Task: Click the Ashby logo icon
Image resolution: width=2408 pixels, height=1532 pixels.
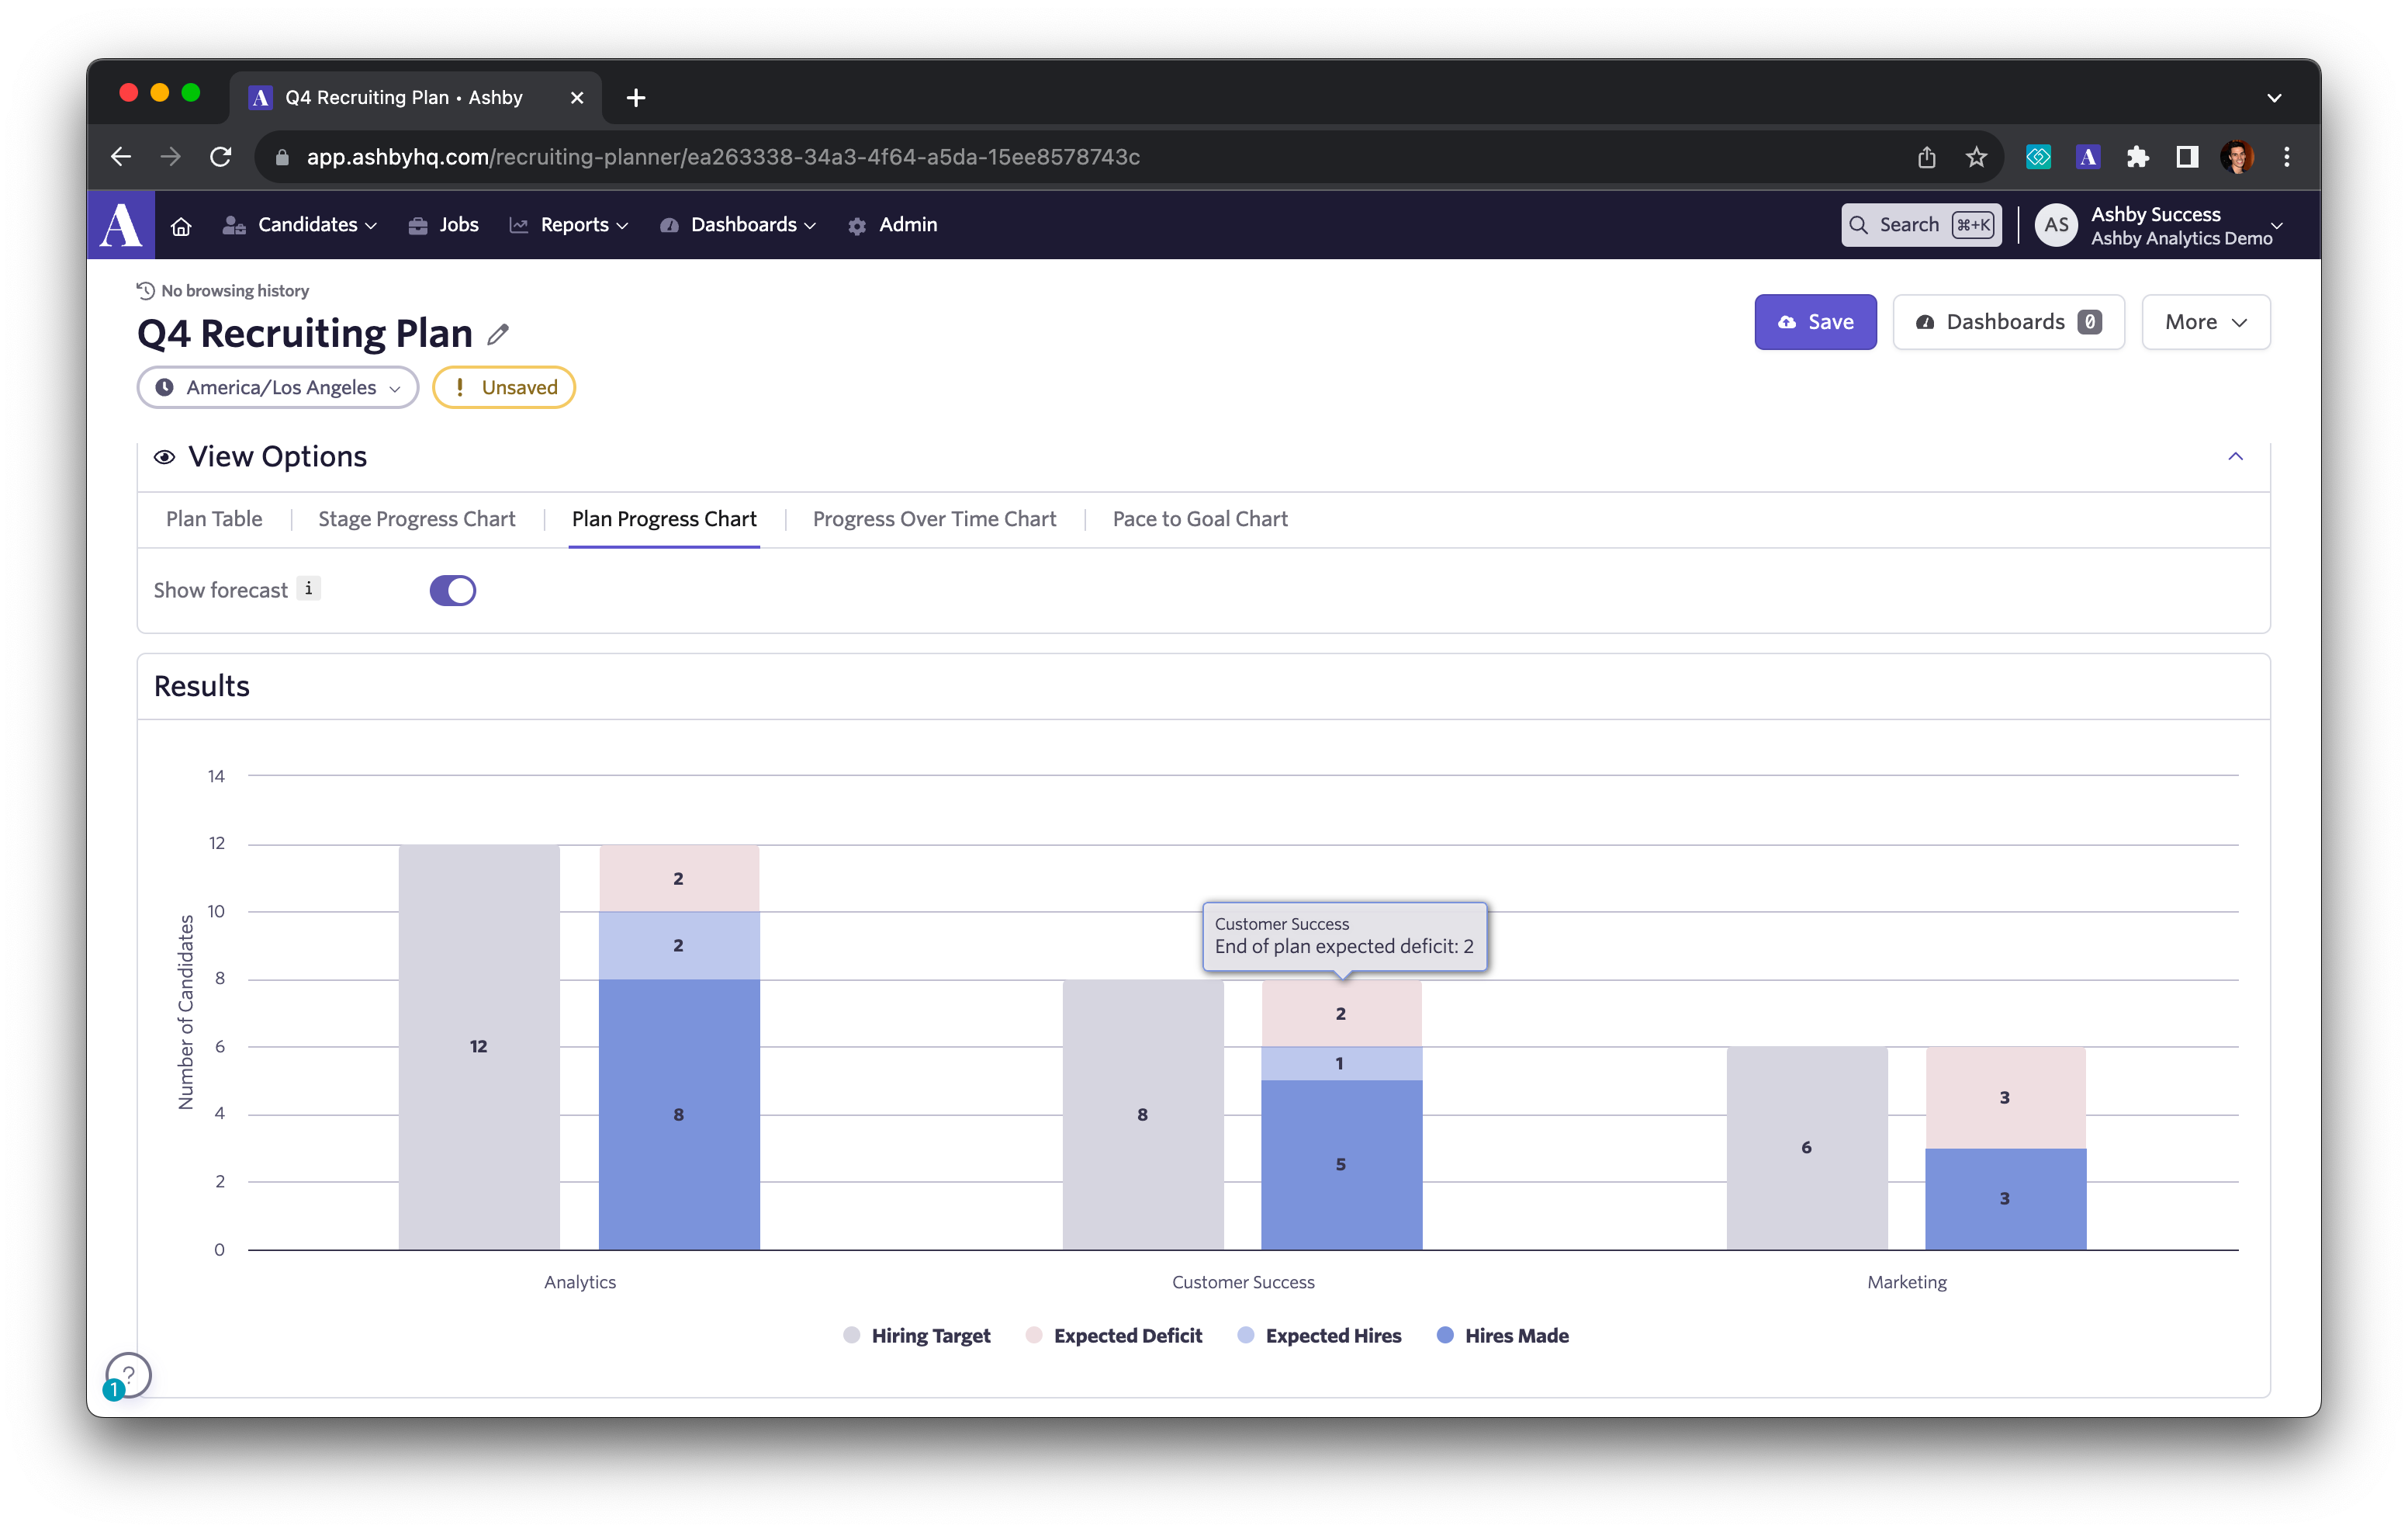Action: click(x=121, y=225)
